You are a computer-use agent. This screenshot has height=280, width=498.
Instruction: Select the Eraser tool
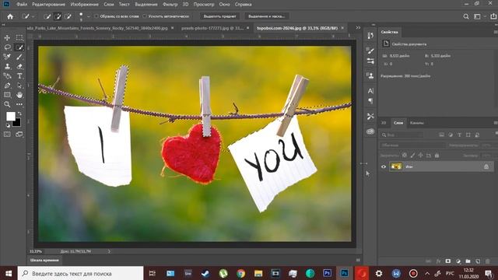pos(19,66)
